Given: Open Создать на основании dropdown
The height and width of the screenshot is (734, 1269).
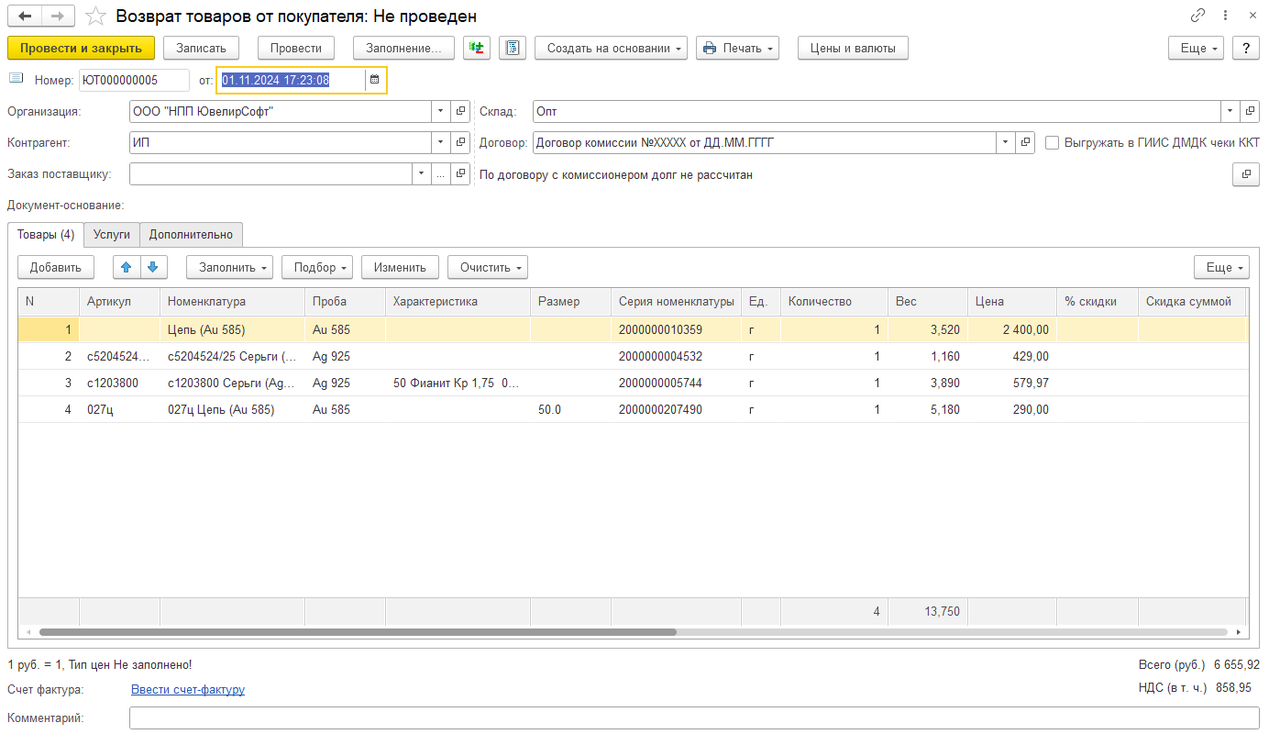Looking at the screenshot, I should click(612, 48).
